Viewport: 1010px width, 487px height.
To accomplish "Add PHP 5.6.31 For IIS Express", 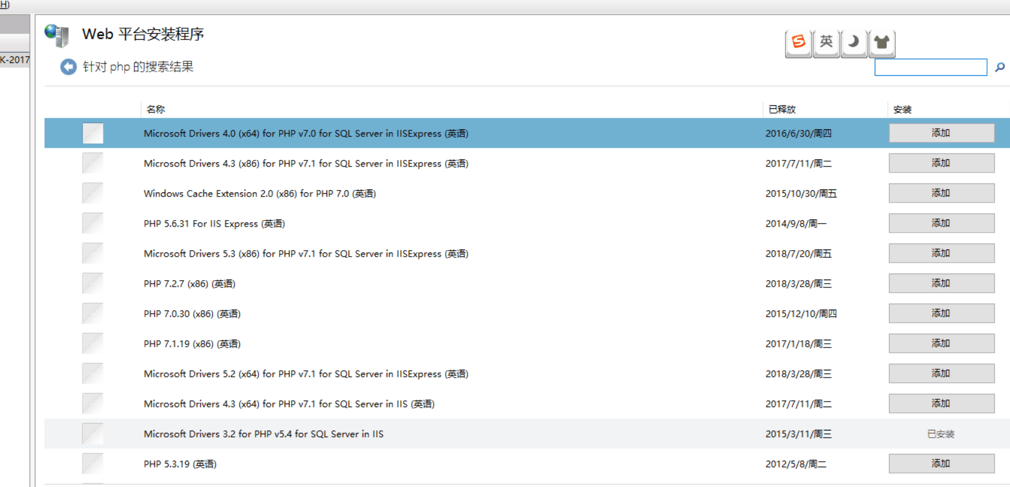I will point(941,223).
